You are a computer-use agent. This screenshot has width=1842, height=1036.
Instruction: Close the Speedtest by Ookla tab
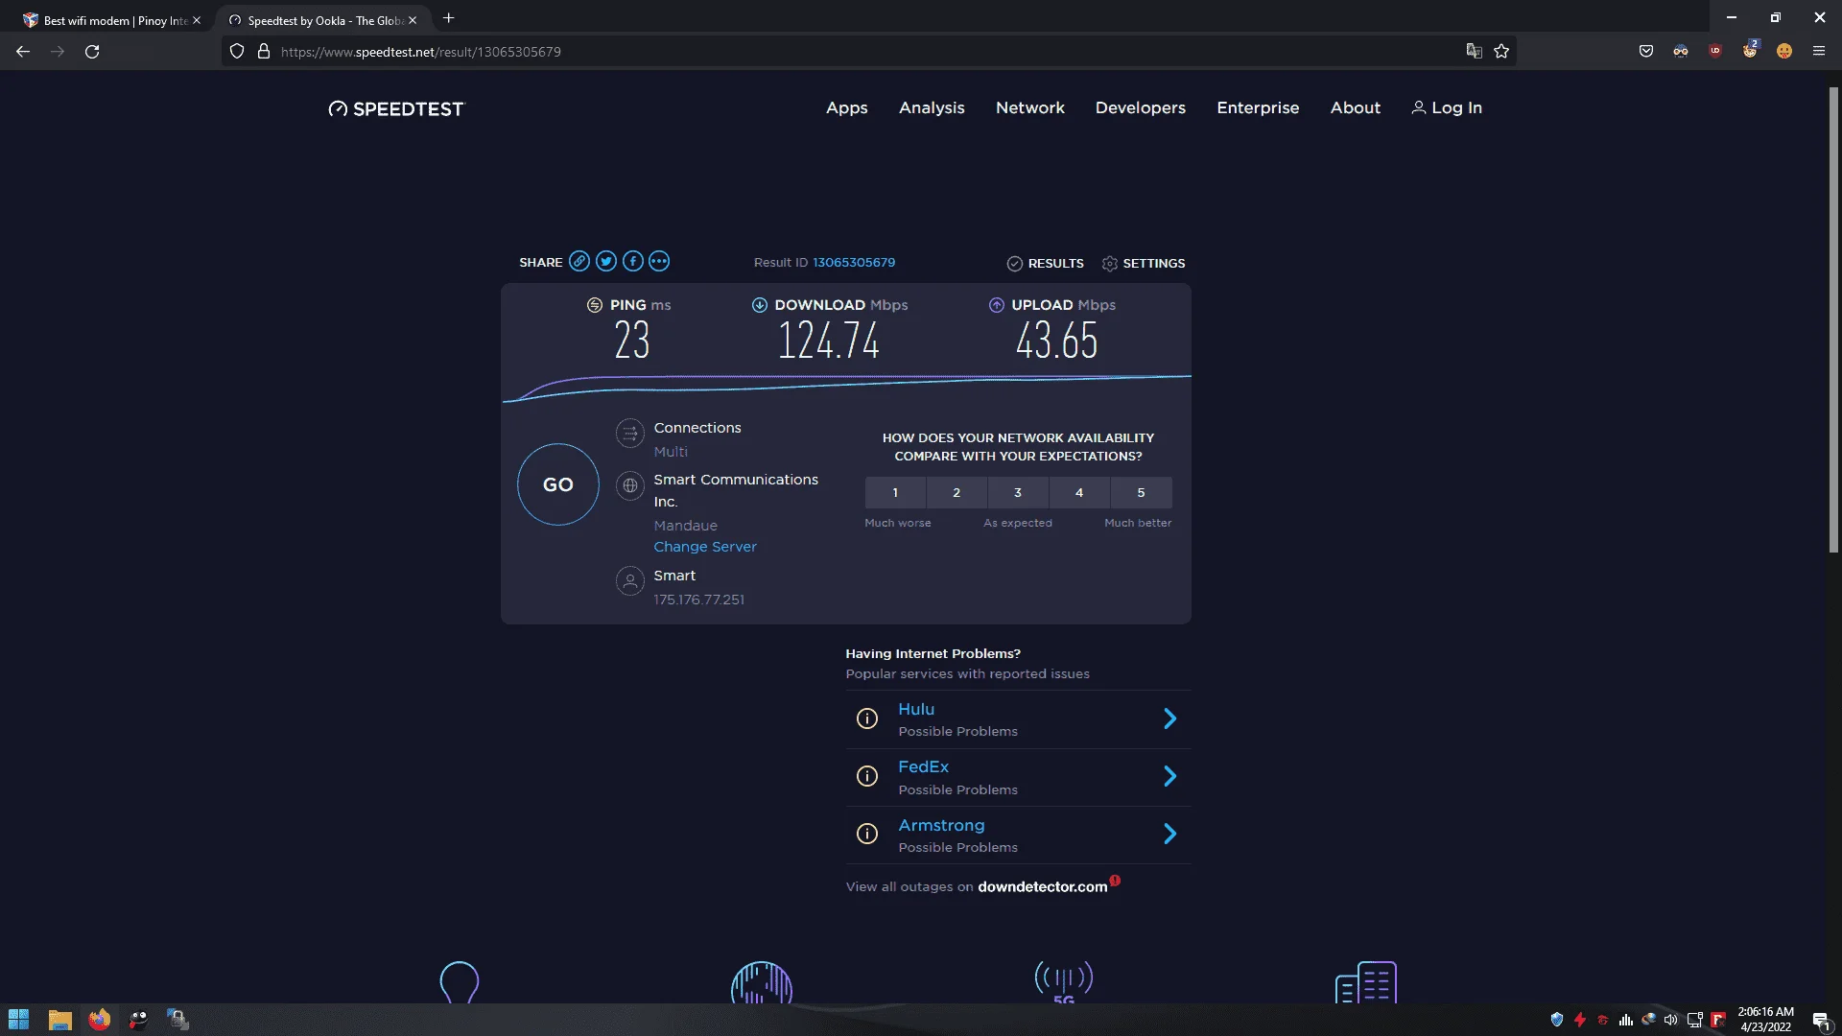(413, 20)
